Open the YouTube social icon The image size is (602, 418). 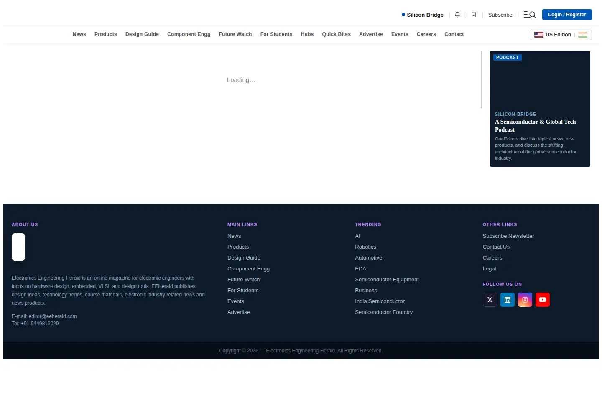pyautogui.click(x=543, y=300)
